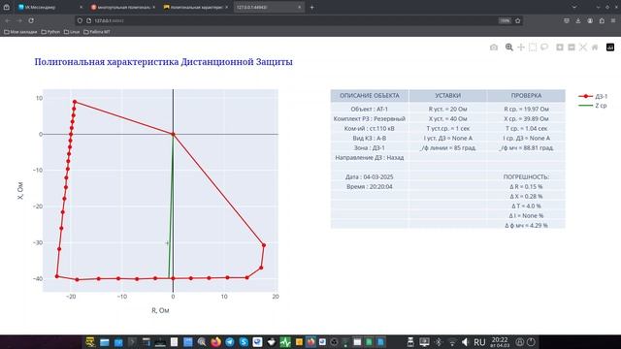The width and height of the screenshot is (621, 349).
Task: Go back to the previous page
Action: 8,20
